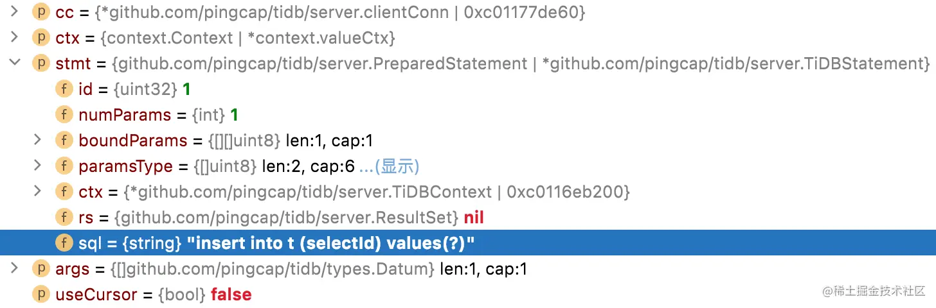This screenshot has height=308, width=936.
Task: Collapse the stmt PreparedStatement node
Action: (x=14, y=63)
